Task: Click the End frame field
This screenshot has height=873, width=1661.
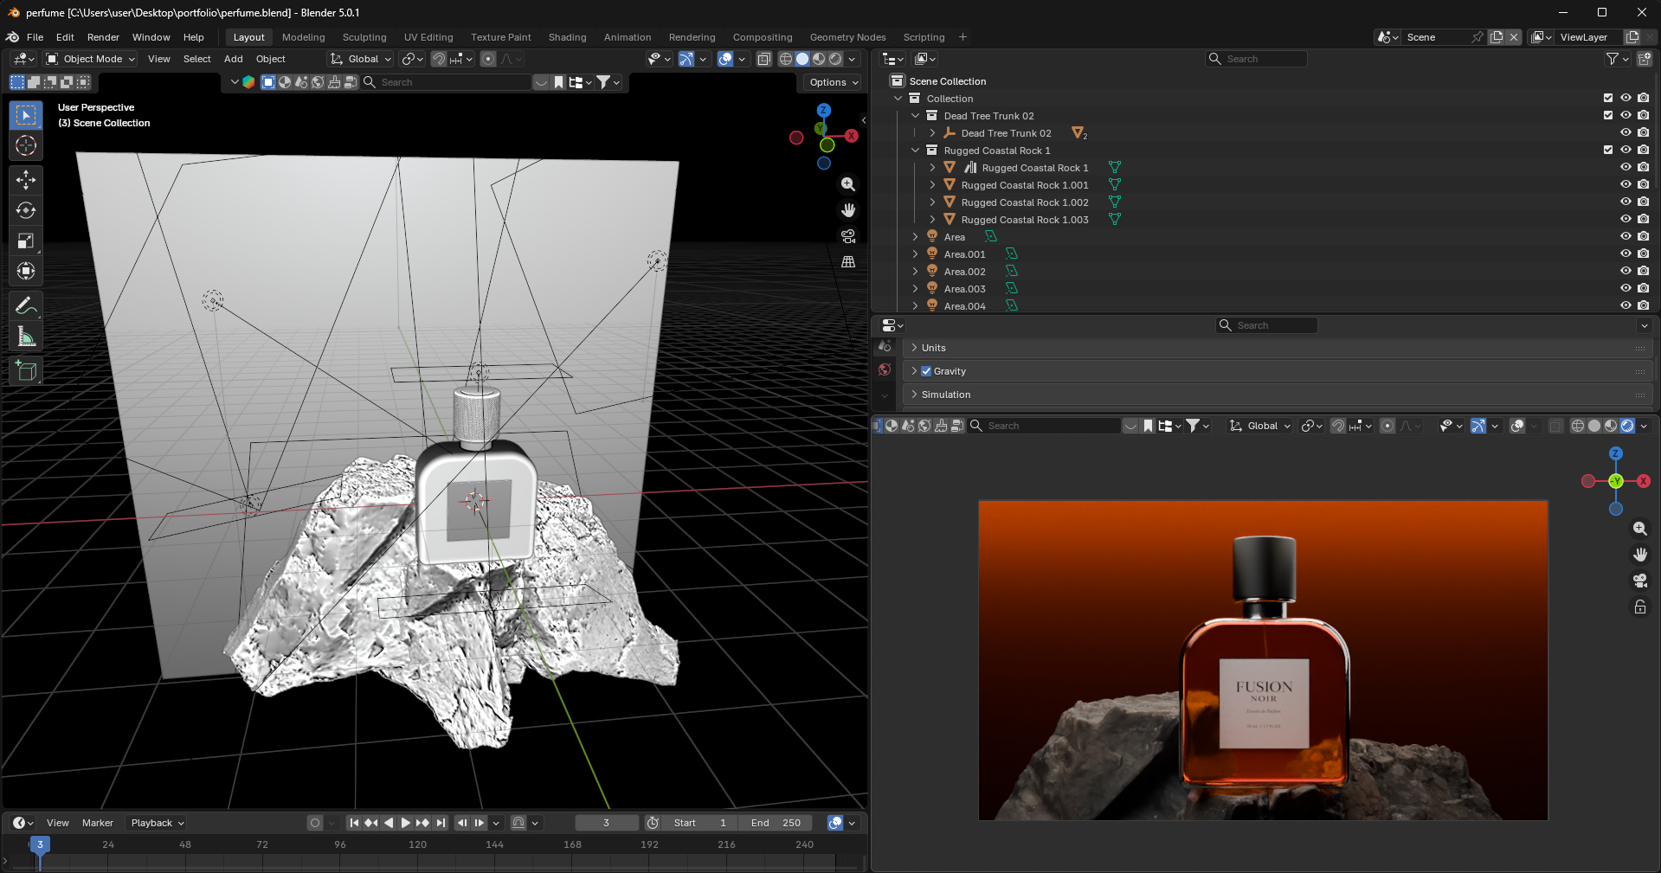Action: click(x=776, y=823)
